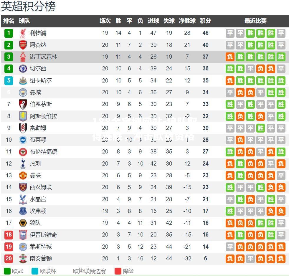This screenshot has width=289, height=276.
Task: Select the 最近比赛 column header
Action: (255, 21)
